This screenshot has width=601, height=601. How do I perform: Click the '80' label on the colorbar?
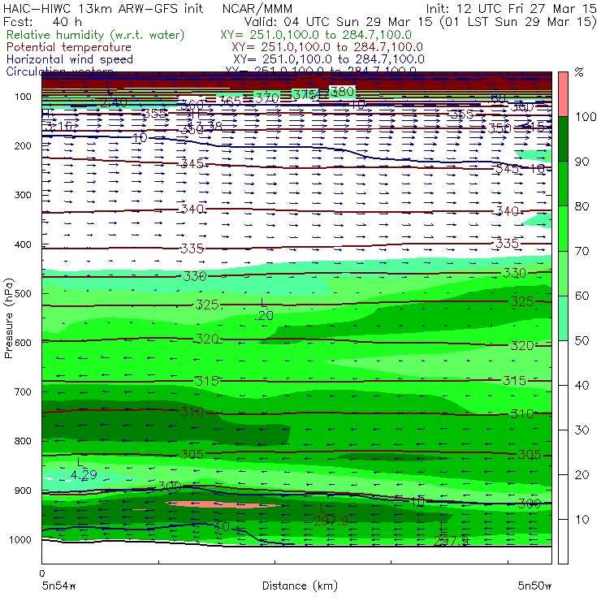[582, 206]
